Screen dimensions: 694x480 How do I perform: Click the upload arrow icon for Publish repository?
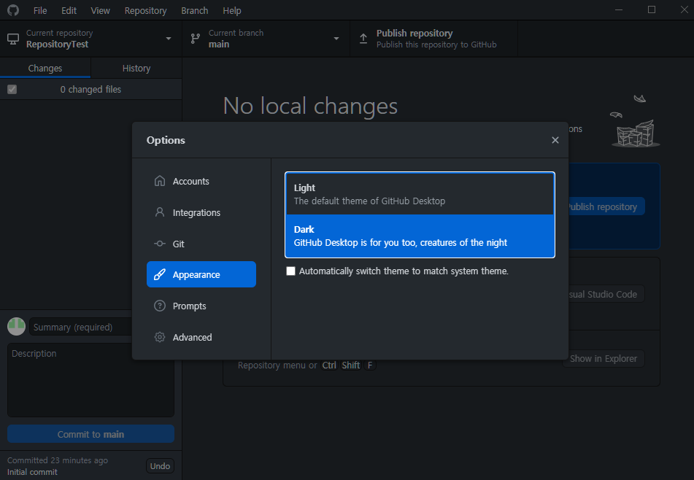click(363, 39)
